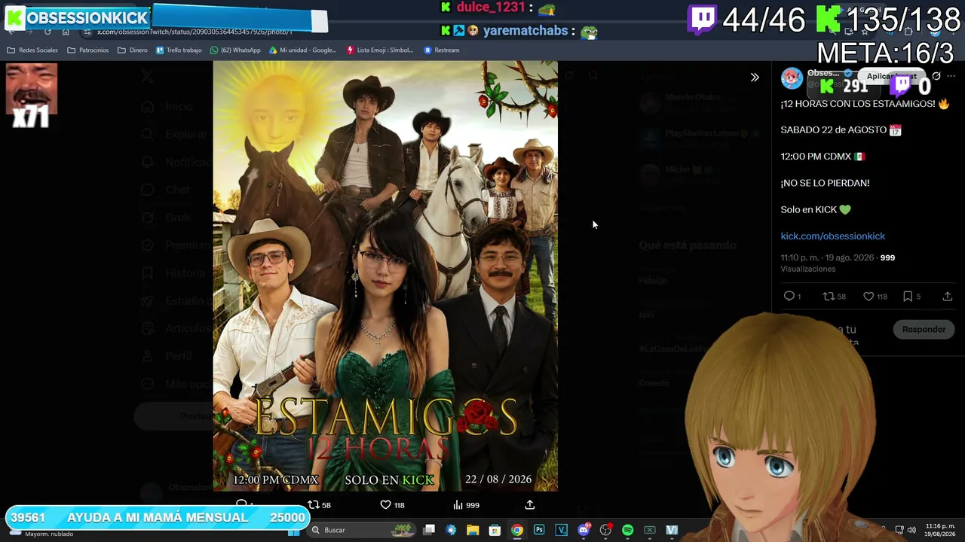
Task: Open the clock showing 11:16 p. m.
Action: click(940, 530)
